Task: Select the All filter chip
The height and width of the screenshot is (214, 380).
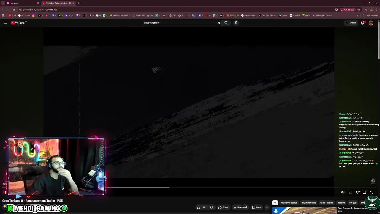Action: coord(275,203)
